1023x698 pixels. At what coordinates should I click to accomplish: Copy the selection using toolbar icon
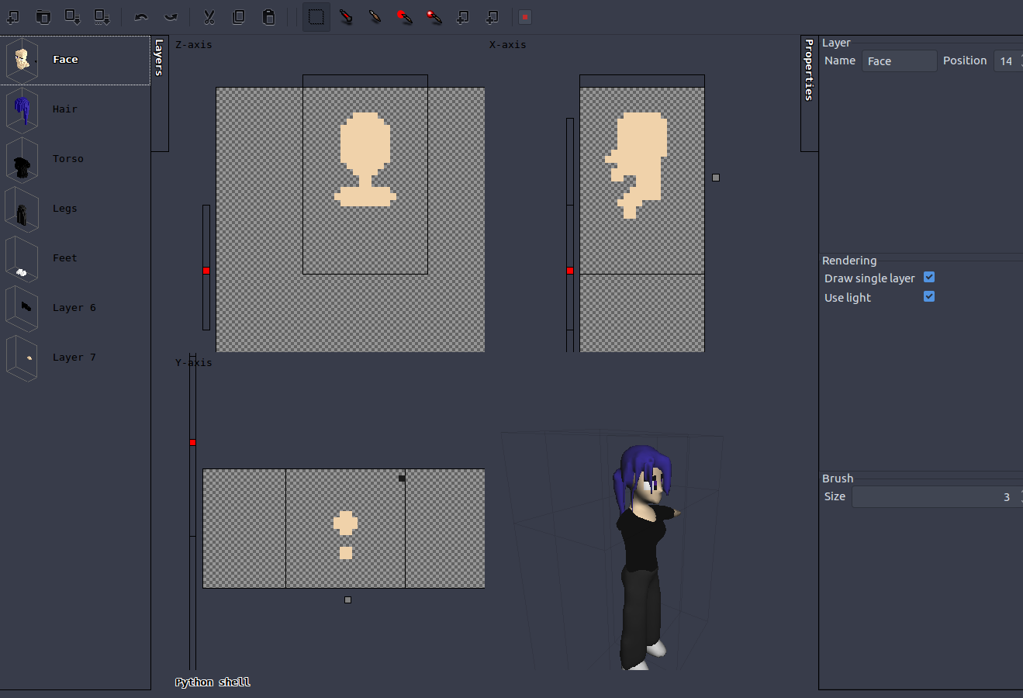pos(239,17)
